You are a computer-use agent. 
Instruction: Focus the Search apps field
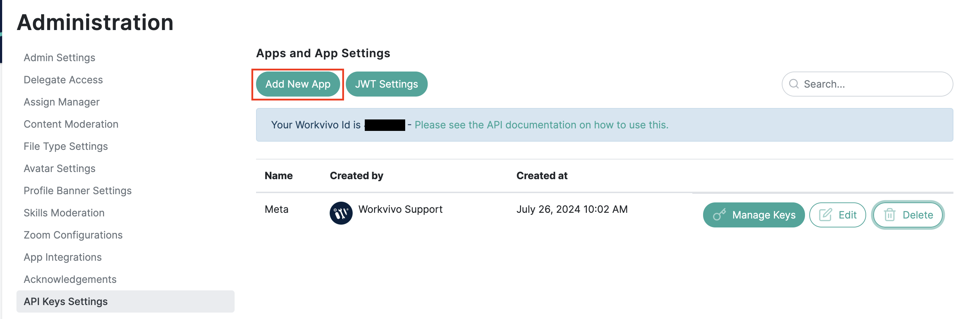click(867, 84)
